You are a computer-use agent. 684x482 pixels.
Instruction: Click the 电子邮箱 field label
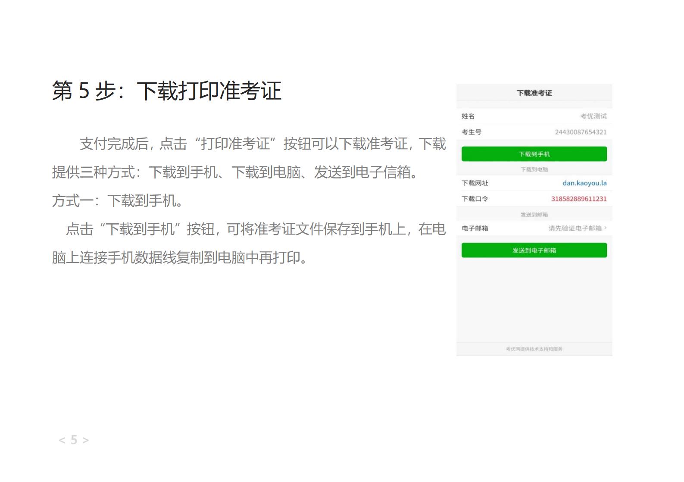[475, 228]
